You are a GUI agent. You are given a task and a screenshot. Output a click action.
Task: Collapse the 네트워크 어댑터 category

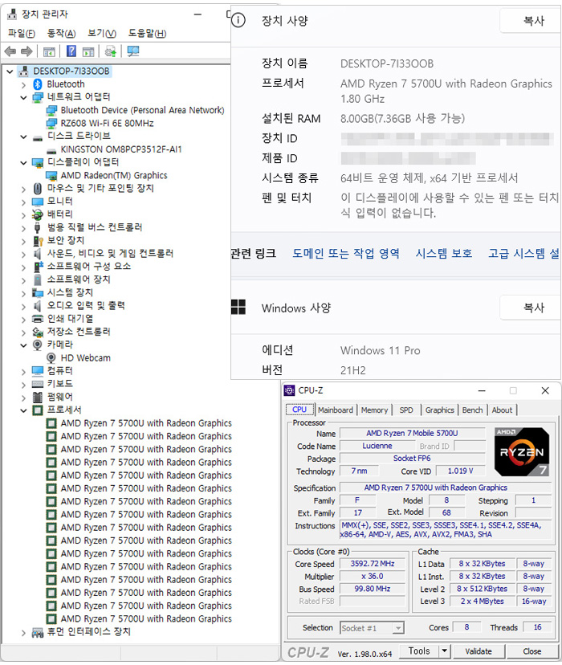point(24,98)
